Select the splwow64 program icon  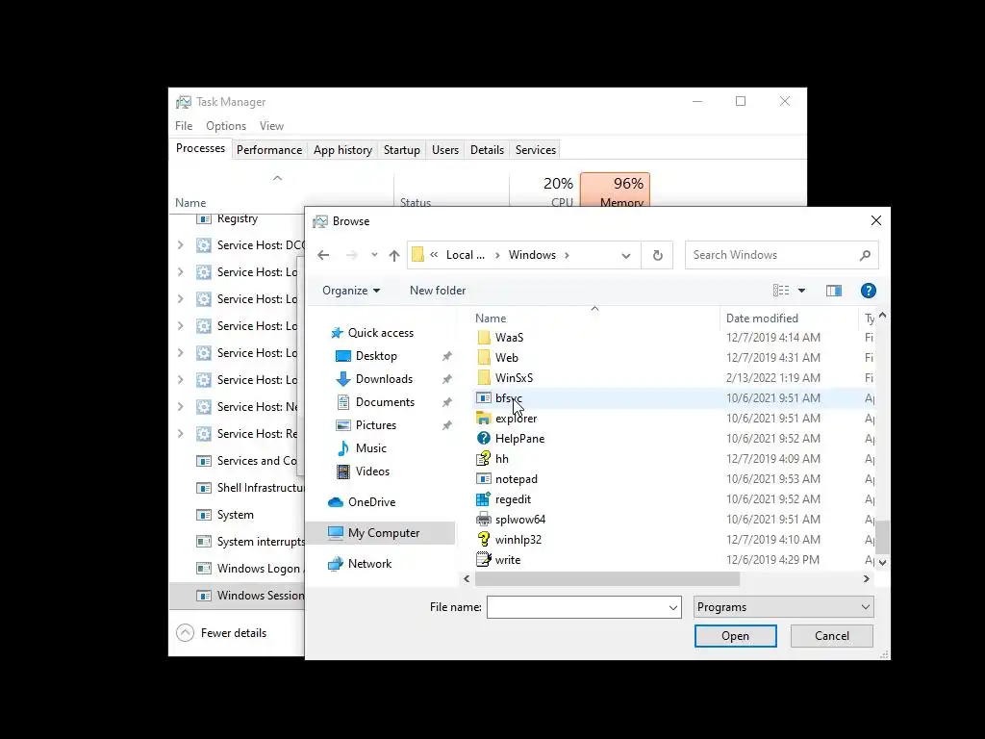484,519
